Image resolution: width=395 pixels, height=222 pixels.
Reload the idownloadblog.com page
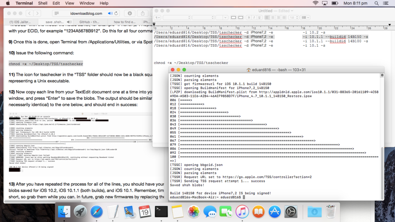tap(116, 13)
